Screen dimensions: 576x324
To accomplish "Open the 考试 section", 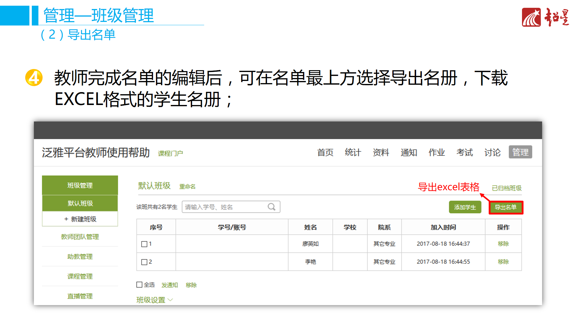I will point(464,152).
